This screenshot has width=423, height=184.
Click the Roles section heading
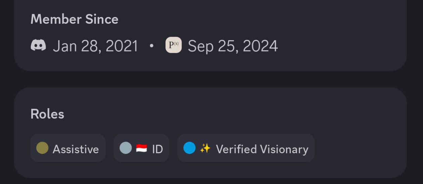click(x=47, y=114)
